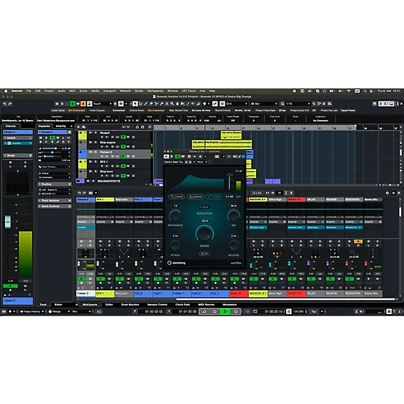Viewport: 404px width, 404px height.
Task: Open the Bar grid type dropdown
Action: (x=265, y=103)
